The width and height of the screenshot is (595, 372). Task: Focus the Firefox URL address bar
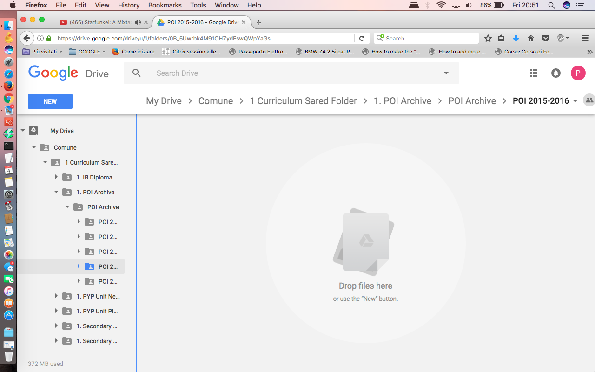[204, 38]
